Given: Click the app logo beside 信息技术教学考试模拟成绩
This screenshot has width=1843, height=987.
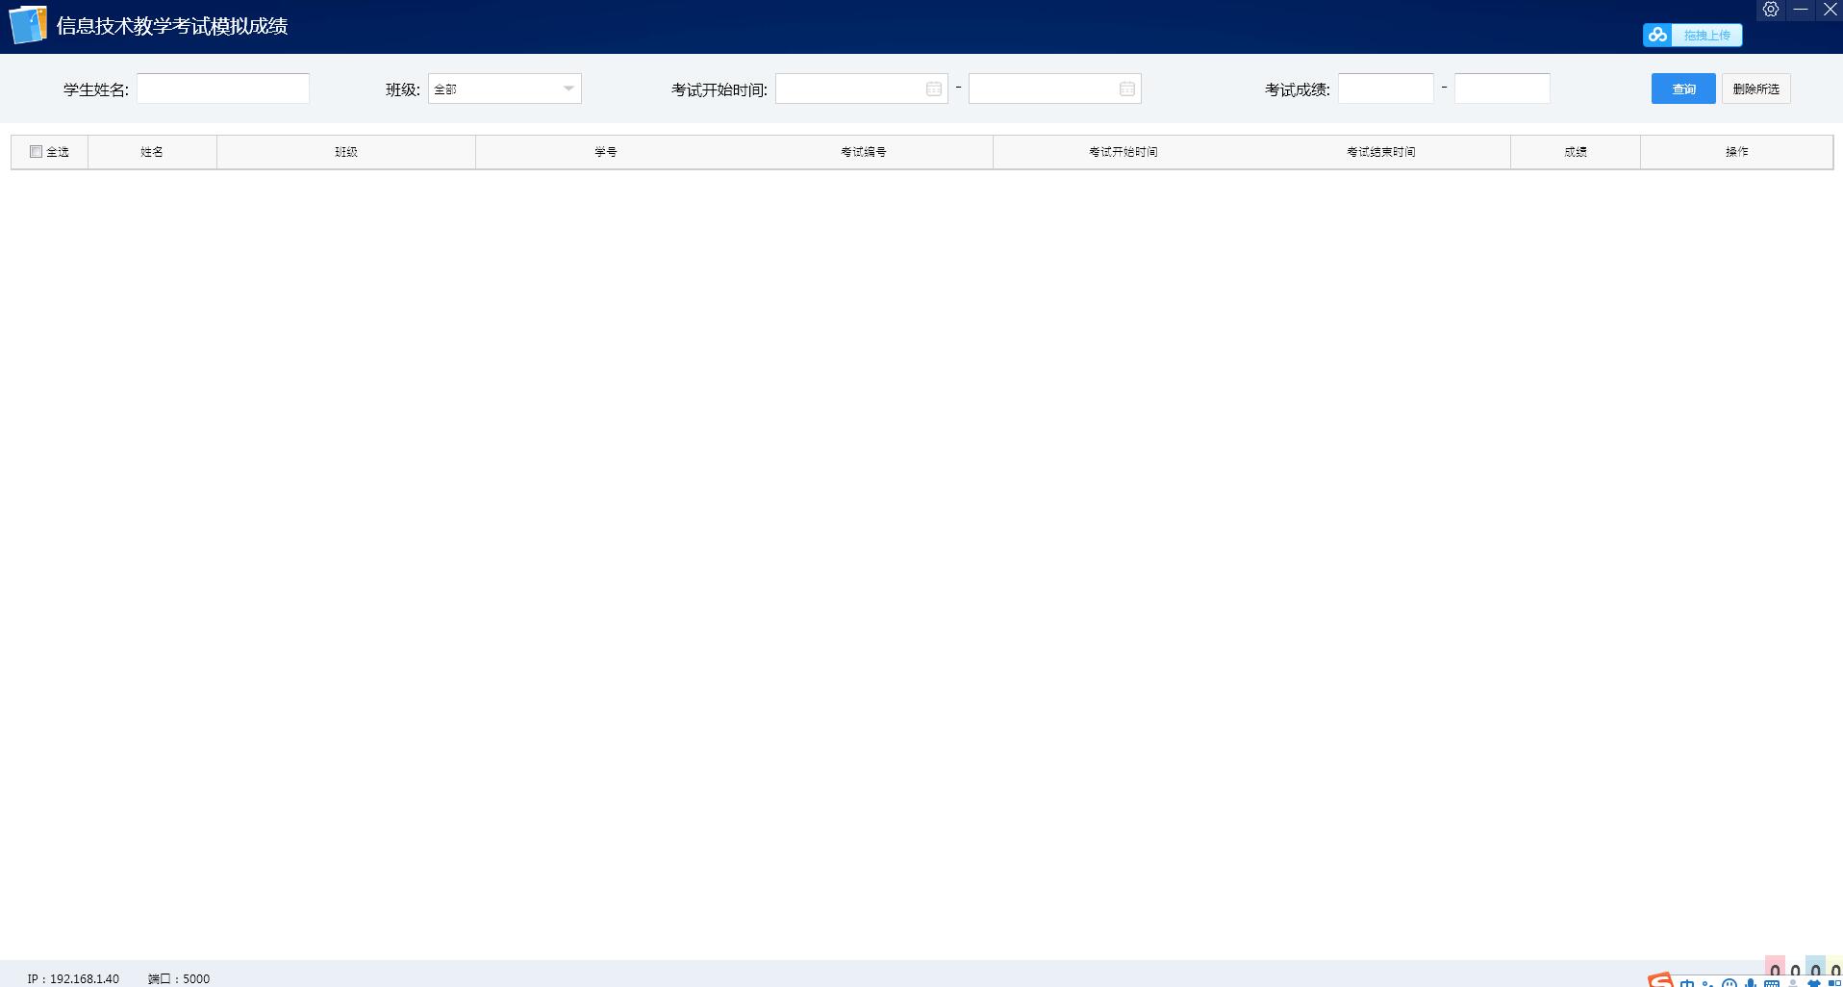Looking at the screenshot, I should (x=28, y=25).
